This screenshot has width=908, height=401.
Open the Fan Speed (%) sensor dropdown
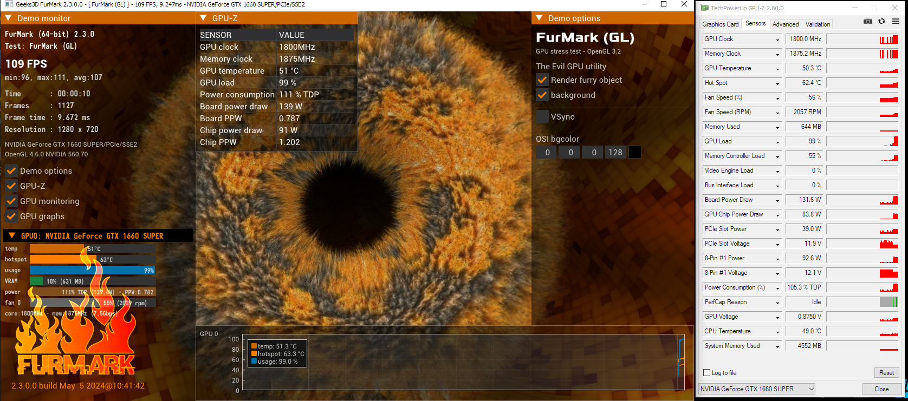(x=778, y=98)
